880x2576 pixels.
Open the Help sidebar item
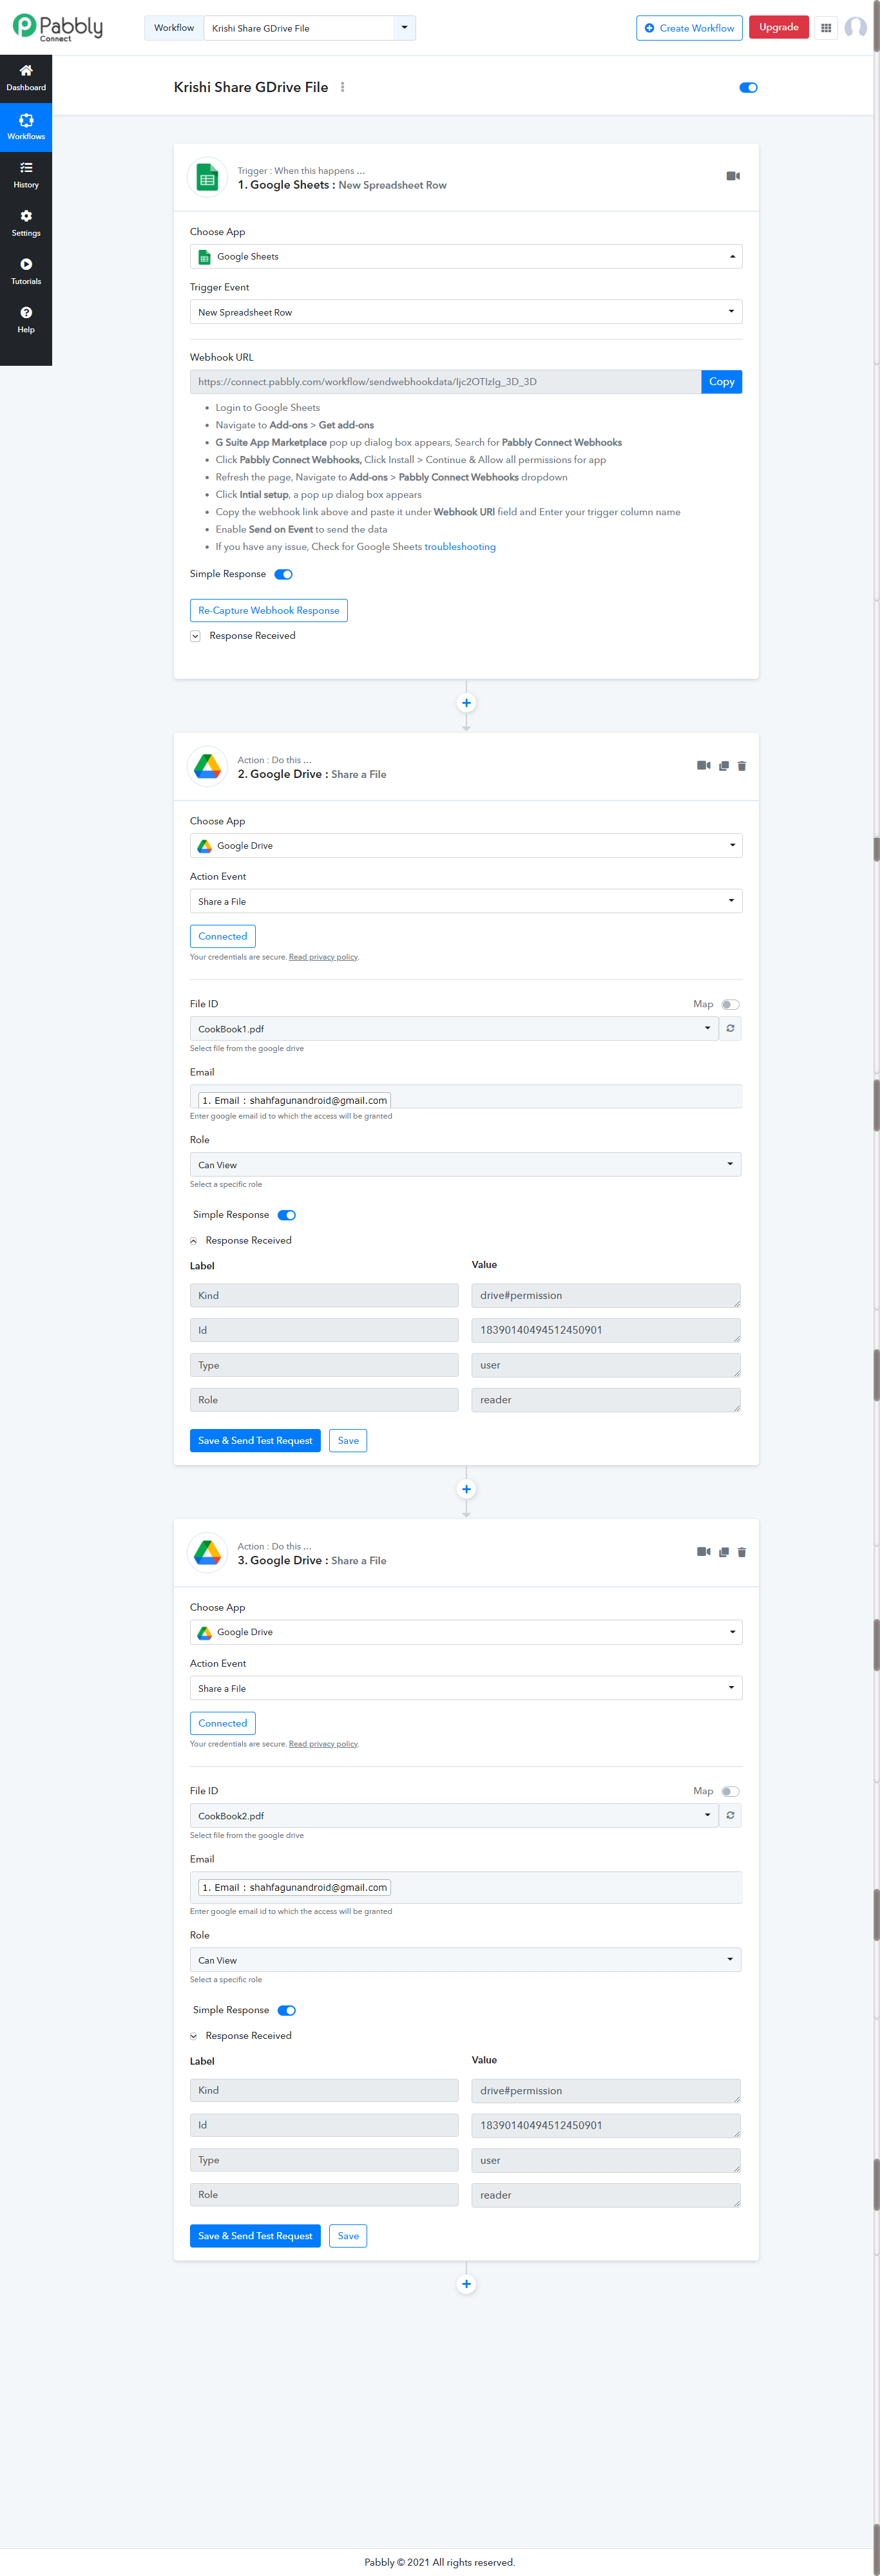(26, 319)
